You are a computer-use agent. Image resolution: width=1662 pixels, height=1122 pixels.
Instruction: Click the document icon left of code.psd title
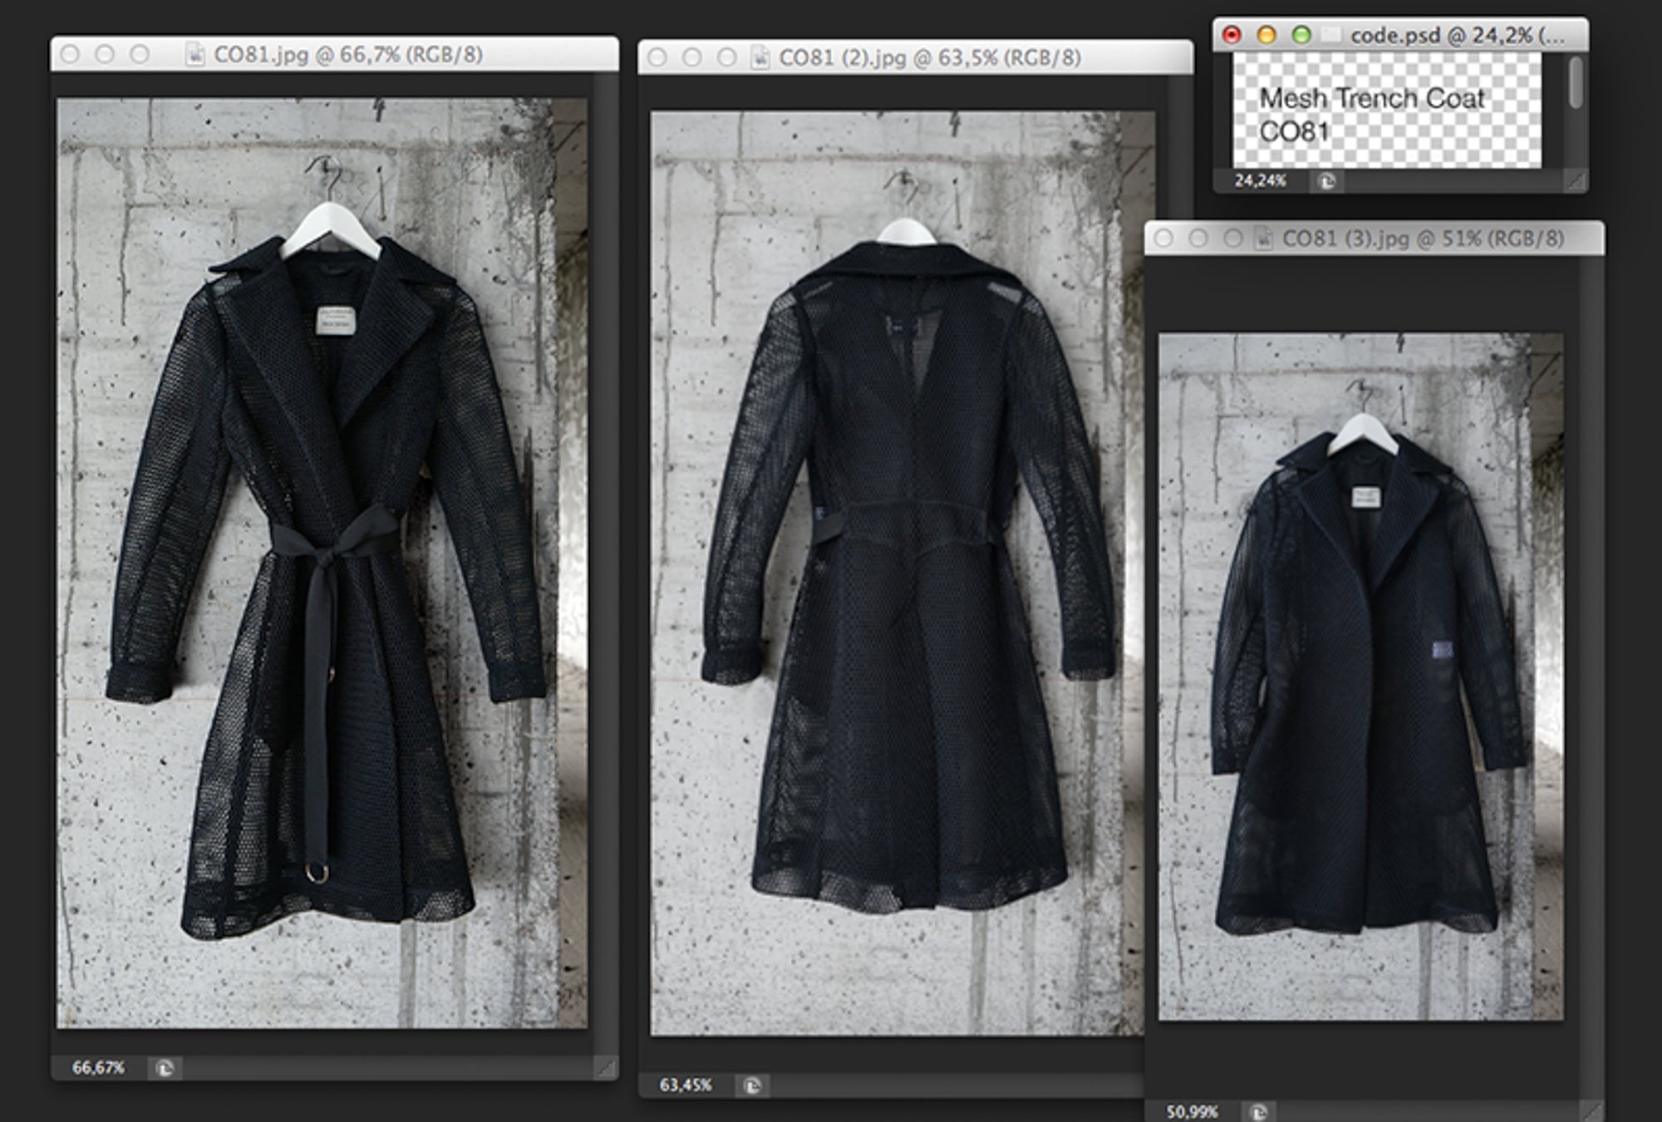click(1332, 35)
